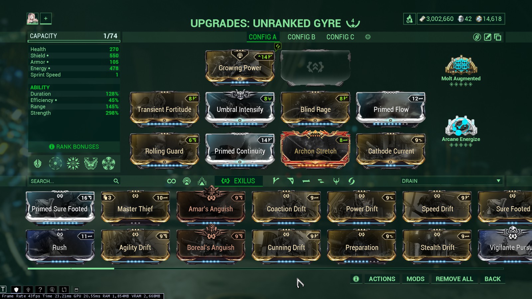Click the mod search input field
Image resolution: width=532 pixels, height=299 pixels.
74,181
